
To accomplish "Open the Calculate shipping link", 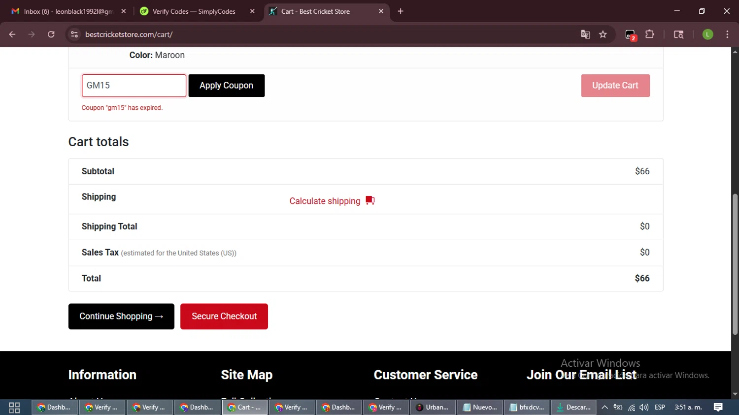I will (325, 201).
